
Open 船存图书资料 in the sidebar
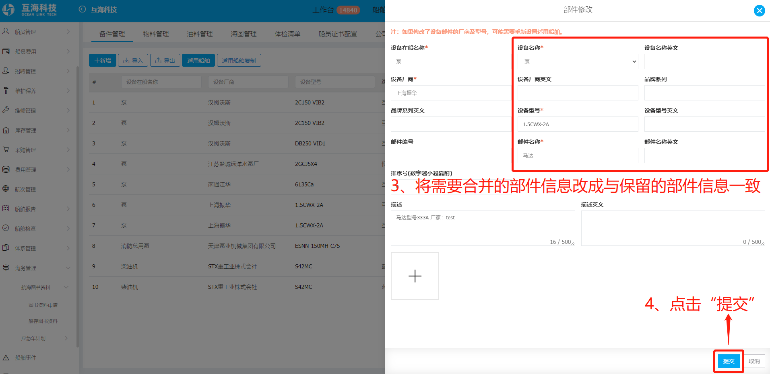[x=43, y=321]
